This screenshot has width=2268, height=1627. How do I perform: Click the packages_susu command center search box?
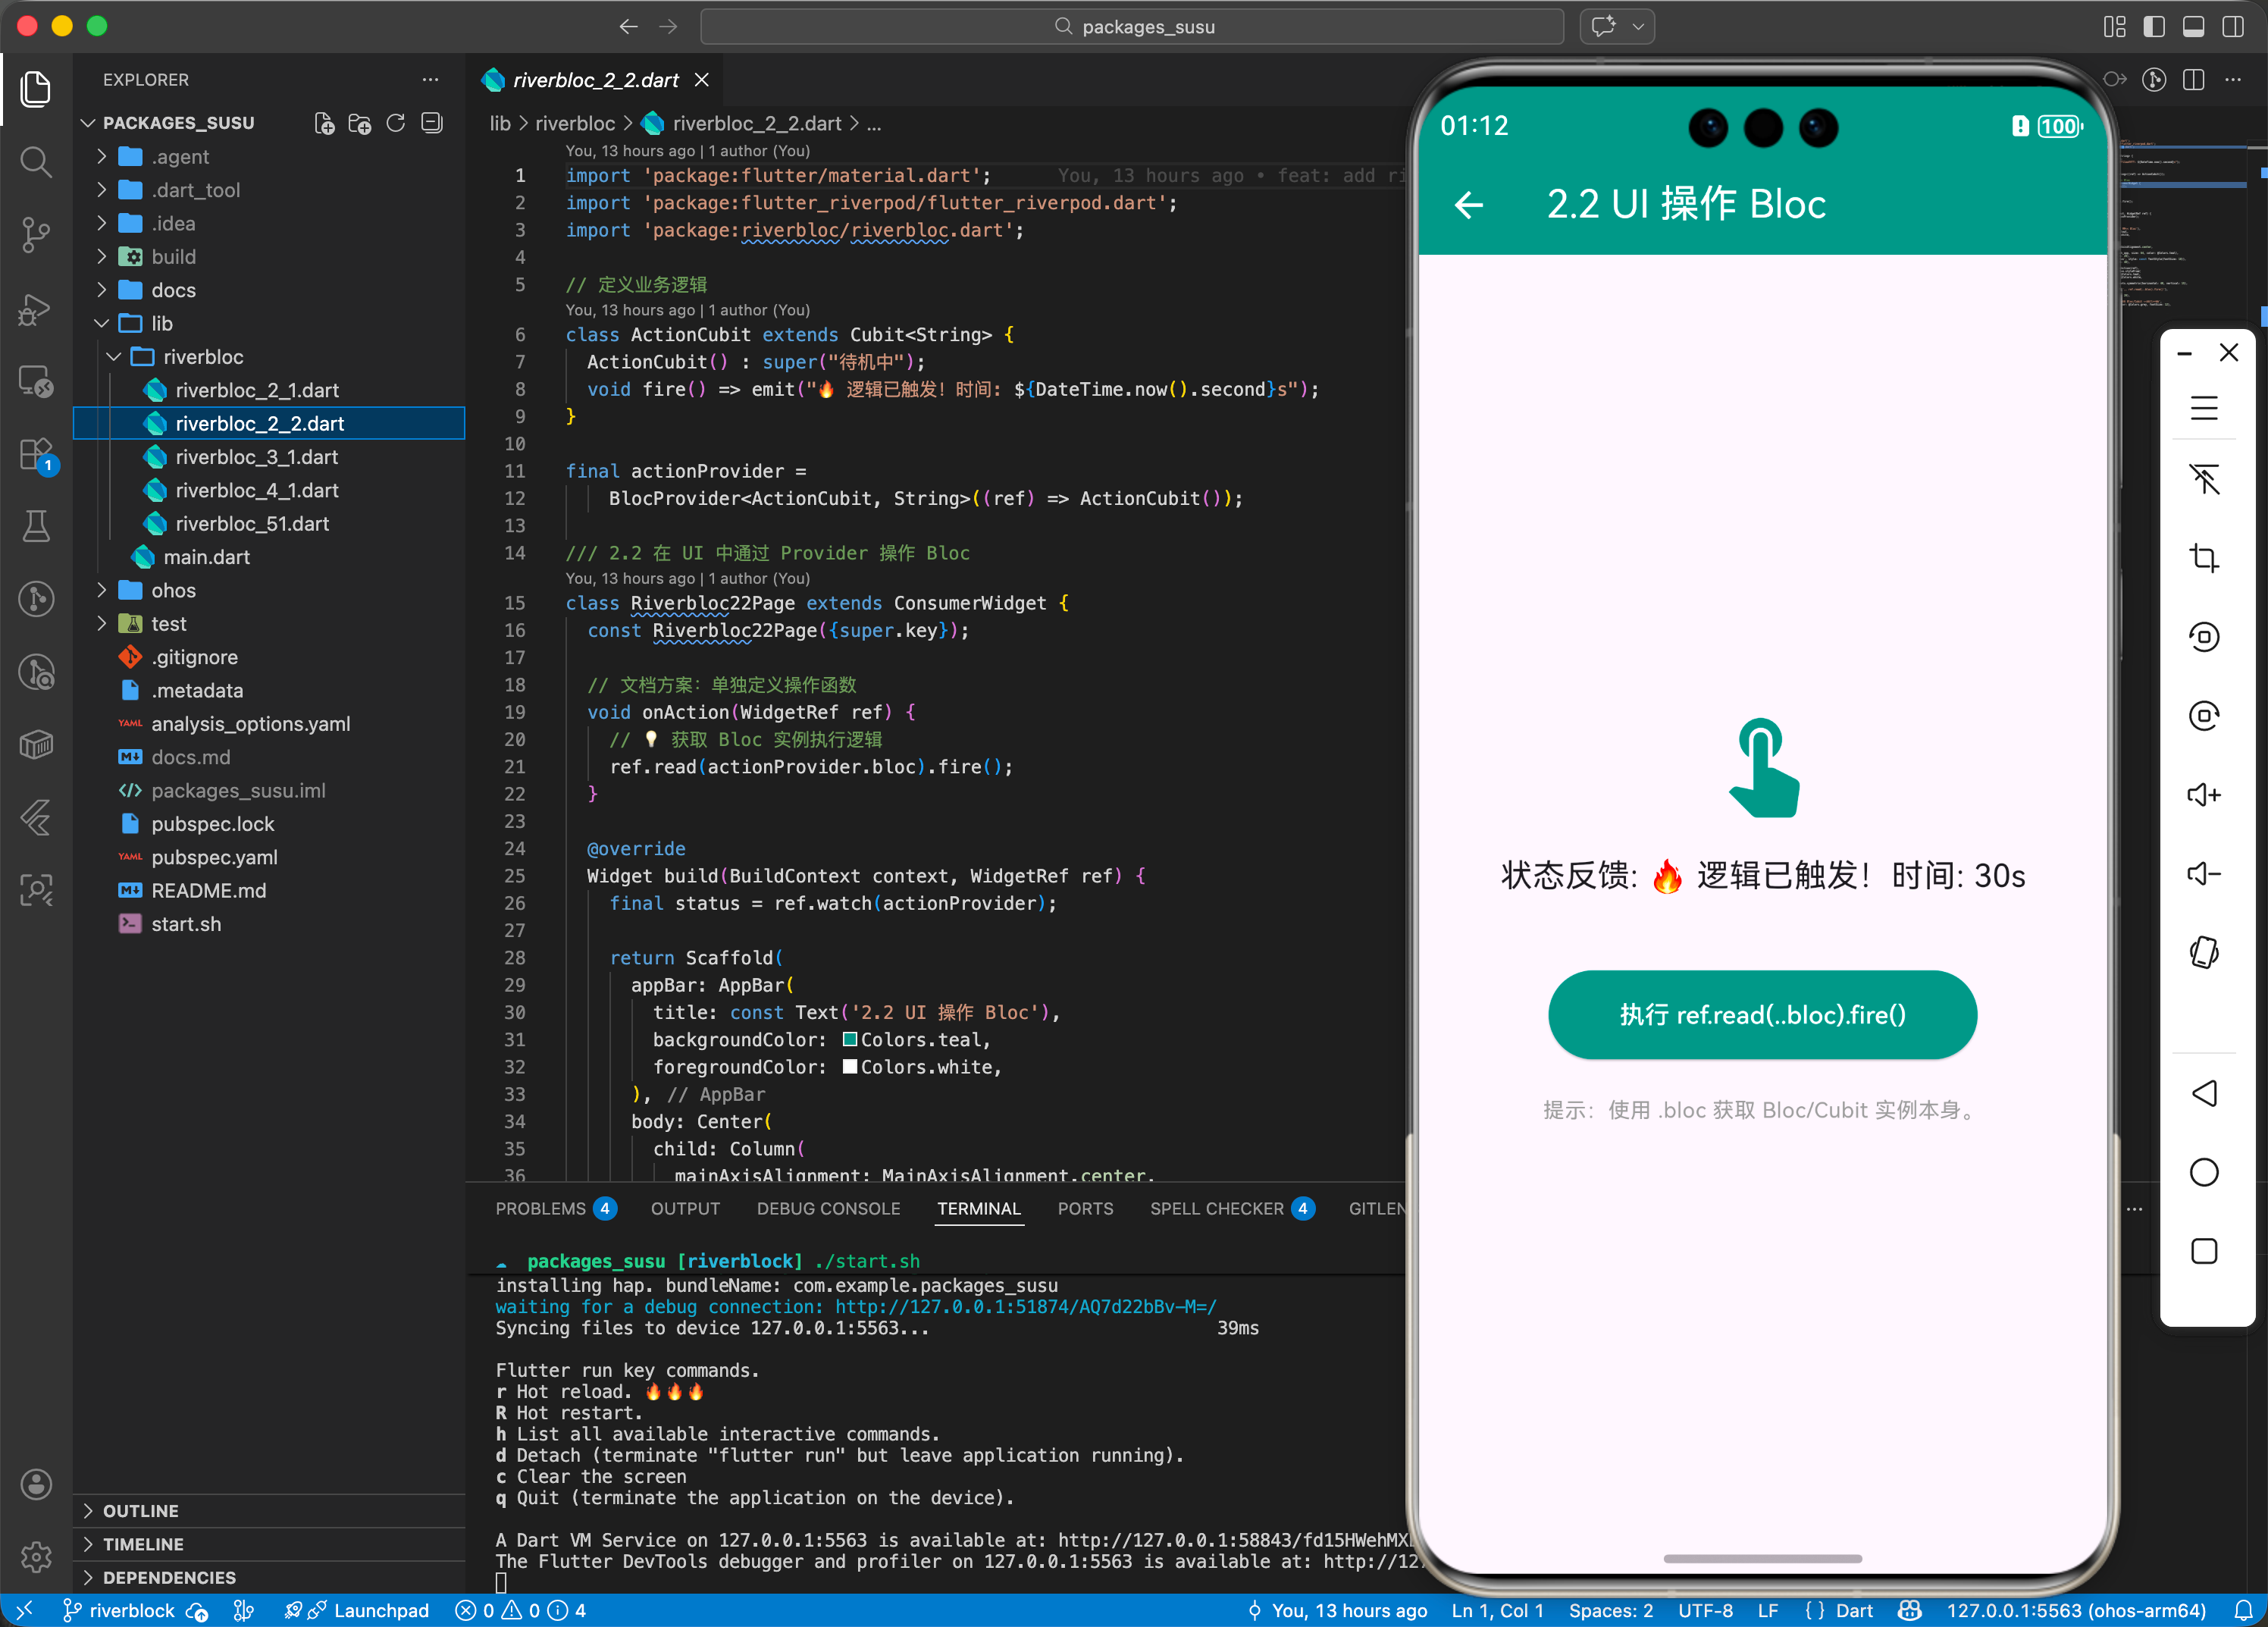1132,27
